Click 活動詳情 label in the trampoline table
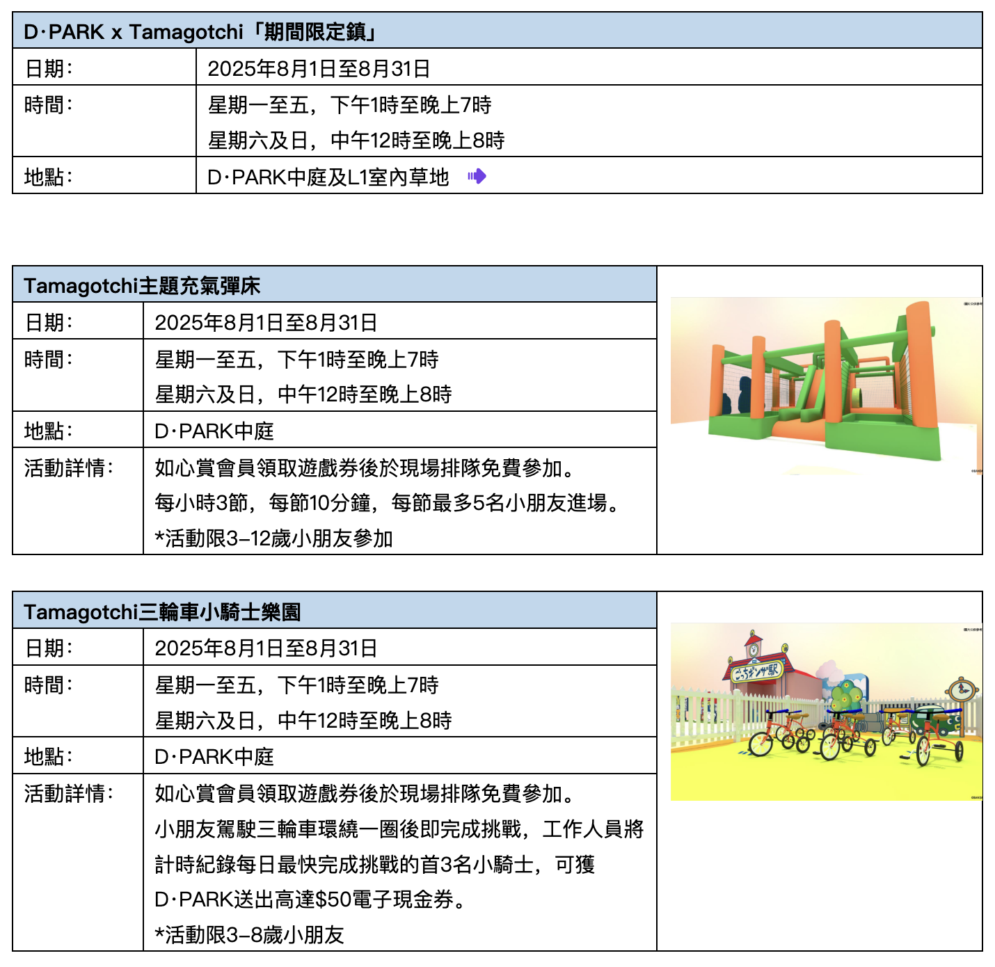This screenshot has width=995, height=967. tap(68, 467)
